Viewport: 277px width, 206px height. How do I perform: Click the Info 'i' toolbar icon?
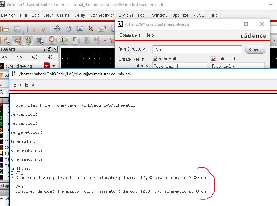113,29
